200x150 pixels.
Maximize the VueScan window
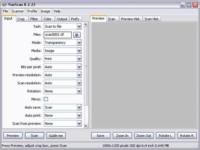tap(189, 5)
